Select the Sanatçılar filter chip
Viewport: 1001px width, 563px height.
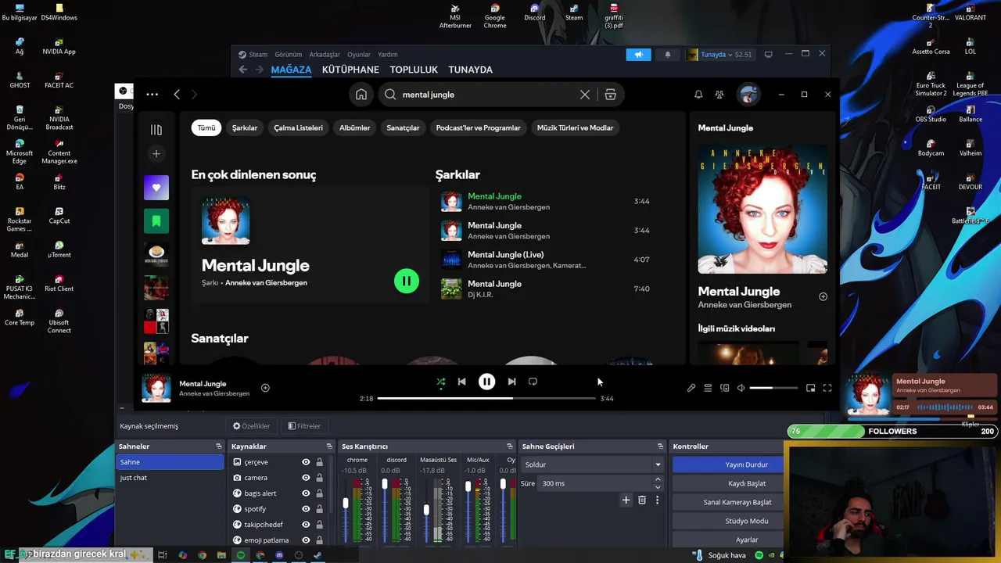point(403,127)
